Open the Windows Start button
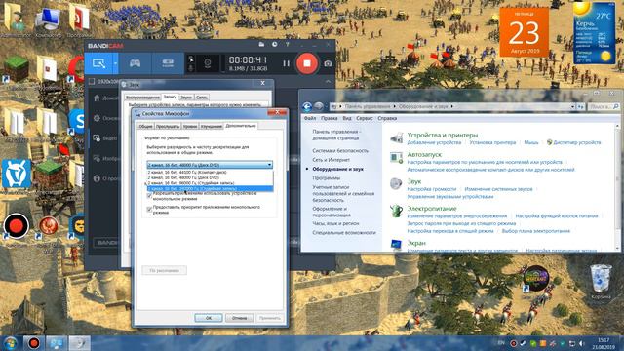The width and height of the screenshot is (624, 351). point(11,343)
